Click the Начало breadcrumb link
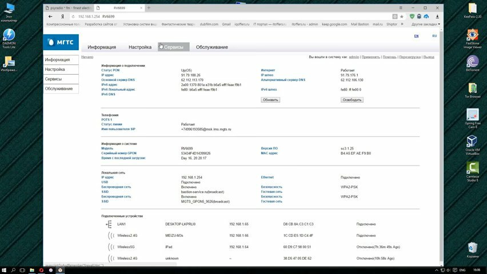The width and height of the screenshot is (487, 274). point(87,57)
